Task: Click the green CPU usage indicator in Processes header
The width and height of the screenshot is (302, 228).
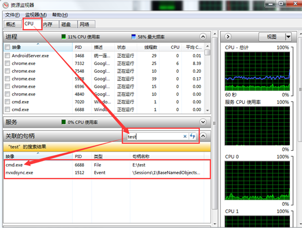Action: (x=63, y=37)
